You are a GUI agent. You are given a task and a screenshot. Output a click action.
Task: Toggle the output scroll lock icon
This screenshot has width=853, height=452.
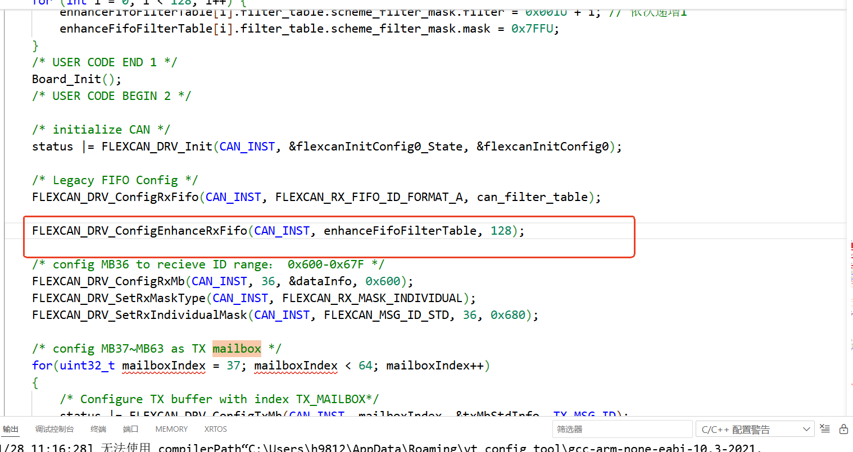click(843, 429)
